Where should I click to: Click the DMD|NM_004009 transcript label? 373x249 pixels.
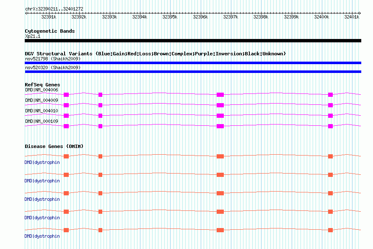coord(41,100)
